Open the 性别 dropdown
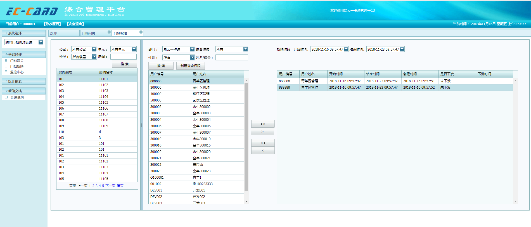The image size is (531, 227). [192, 57]
